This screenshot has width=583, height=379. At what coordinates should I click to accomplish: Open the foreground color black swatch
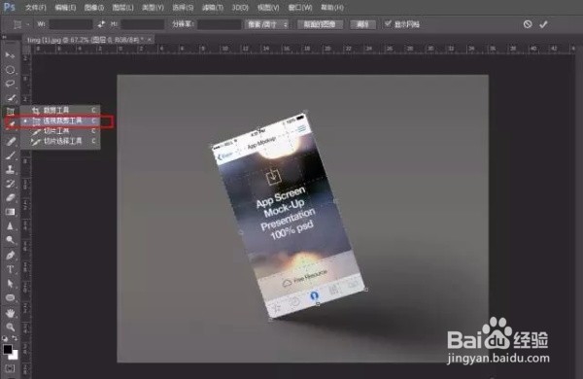click(x=7, y=349)
